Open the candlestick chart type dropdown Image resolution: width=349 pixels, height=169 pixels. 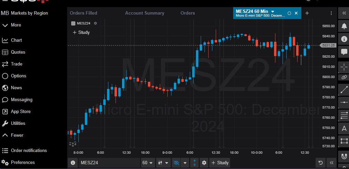[x=163, y=163]
